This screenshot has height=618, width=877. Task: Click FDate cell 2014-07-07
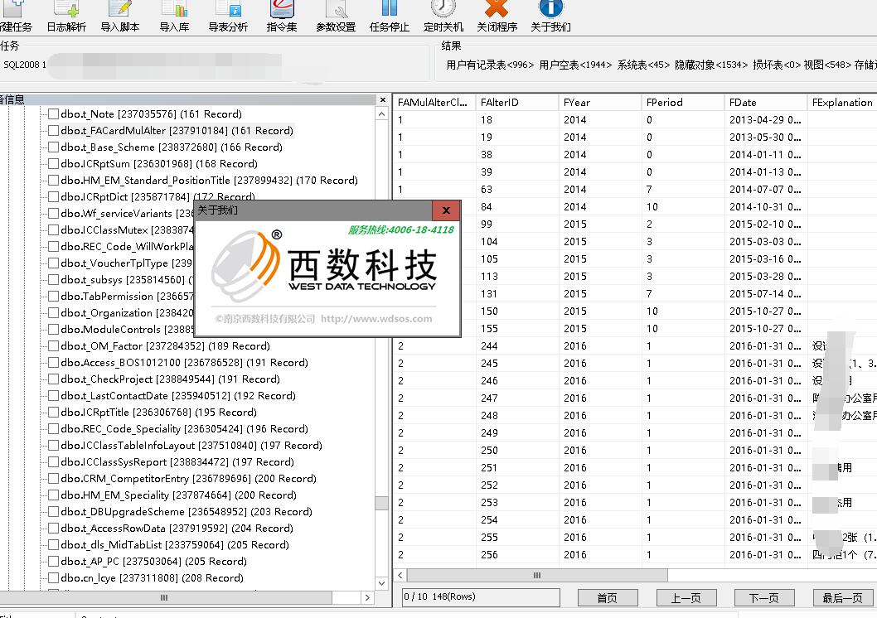tap(764, 190)
